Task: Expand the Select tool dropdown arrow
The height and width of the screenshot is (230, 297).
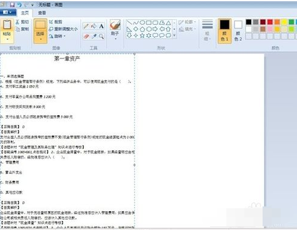Action: [40, 39]
